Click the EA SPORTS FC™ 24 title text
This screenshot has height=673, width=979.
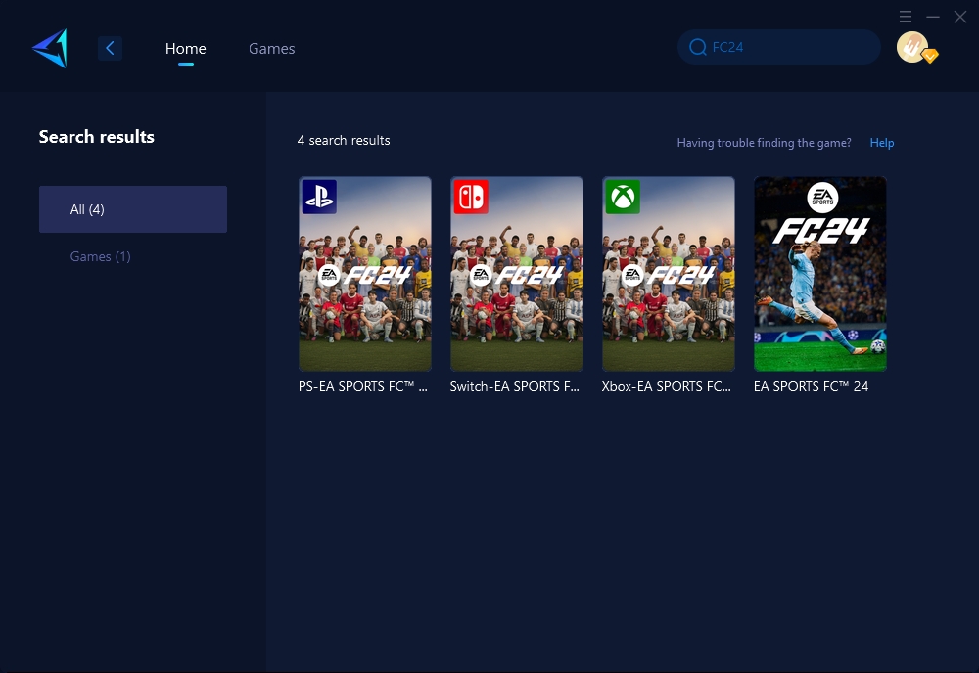click(811, 386)
